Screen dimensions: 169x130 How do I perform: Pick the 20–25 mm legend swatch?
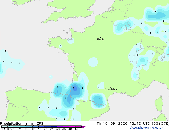[47, 127]
